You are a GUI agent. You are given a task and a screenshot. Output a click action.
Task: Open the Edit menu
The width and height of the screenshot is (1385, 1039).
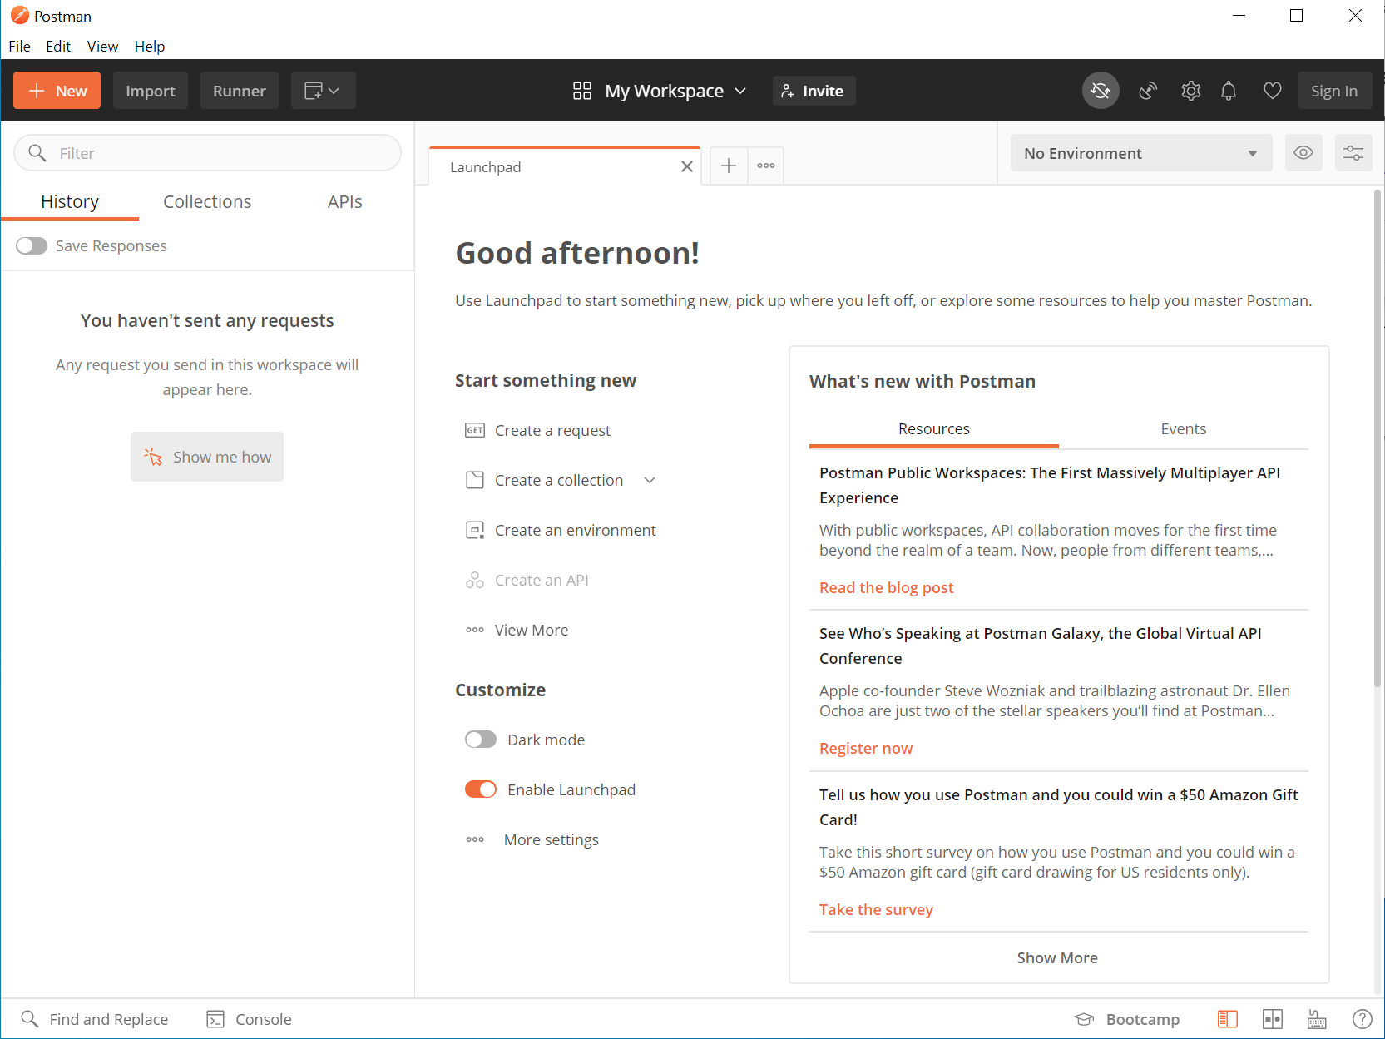pyautogui.click(x=58, y=47)
